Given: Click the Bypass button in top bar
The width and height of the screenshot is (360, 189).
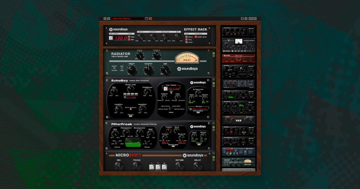Looking at the screenshot, I should pyautogui.click(x=252, y=19).
